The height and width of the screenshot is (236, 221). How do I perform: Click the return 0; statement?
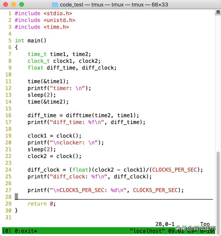pos(41,204)
